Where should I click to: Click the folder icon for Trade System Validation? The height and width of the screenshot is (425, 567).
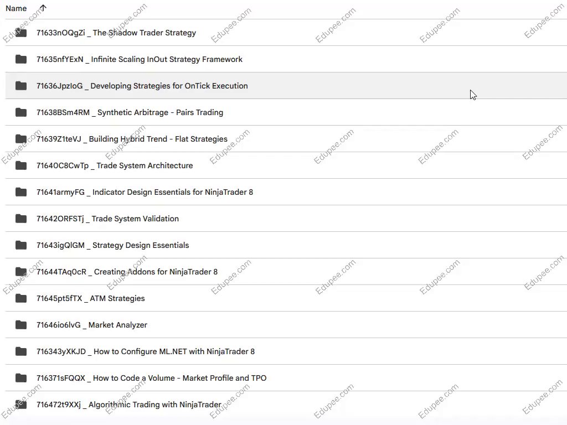(x=21, y=219)
